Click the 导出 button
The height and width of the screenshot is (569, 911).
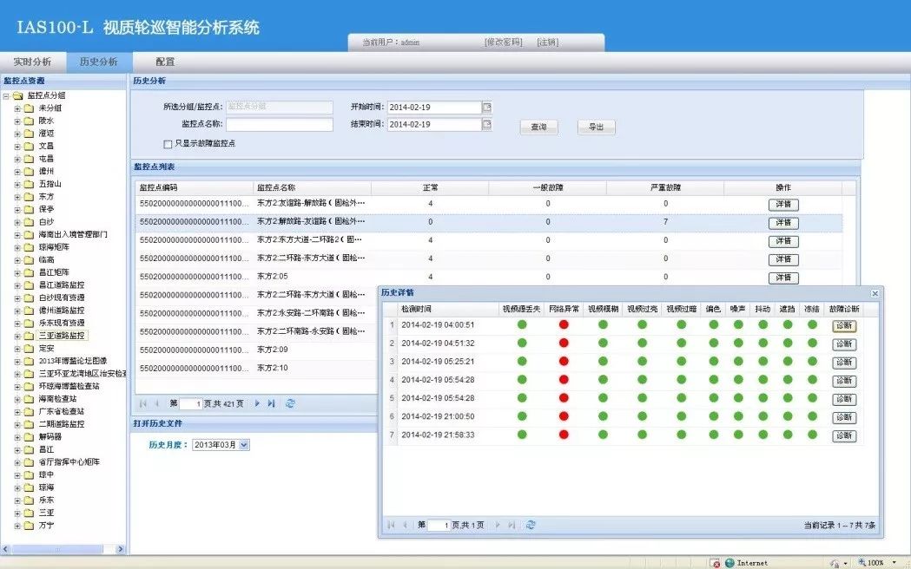pyautogui.click(x=596, y=127)
